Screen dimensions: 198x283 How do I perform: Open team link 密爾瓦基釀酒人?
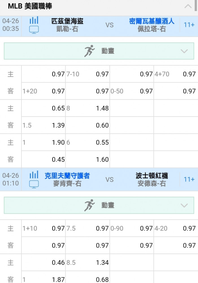point(152,21)
